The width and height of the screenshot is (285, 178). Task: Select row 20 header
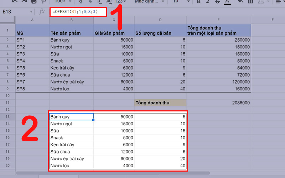[7, 166]
